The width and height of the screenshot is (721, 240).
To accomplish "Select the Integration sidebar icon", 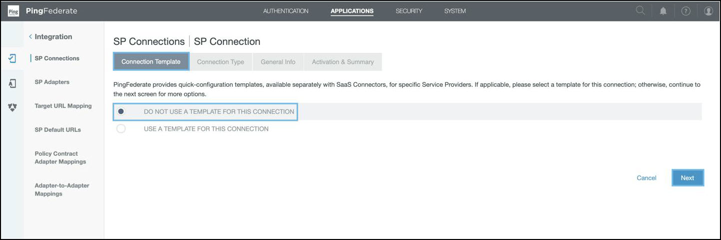I will (x=12, y=58).
